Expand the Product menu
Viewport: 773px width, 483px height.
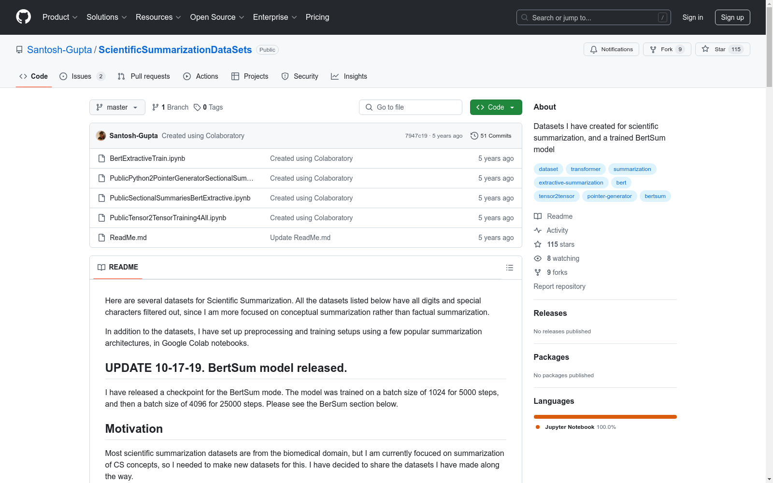[60, 17]
